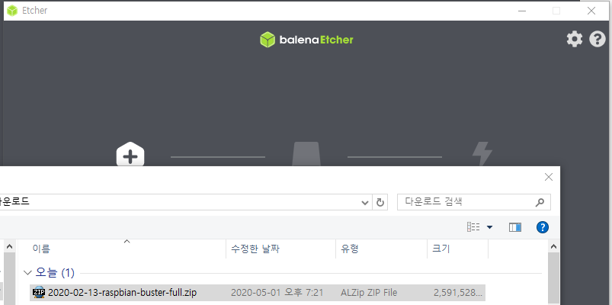This screenshot has height=305, width=612.
Task: Click file list scrollbar up arrow
Action: [x=553, y=246]
